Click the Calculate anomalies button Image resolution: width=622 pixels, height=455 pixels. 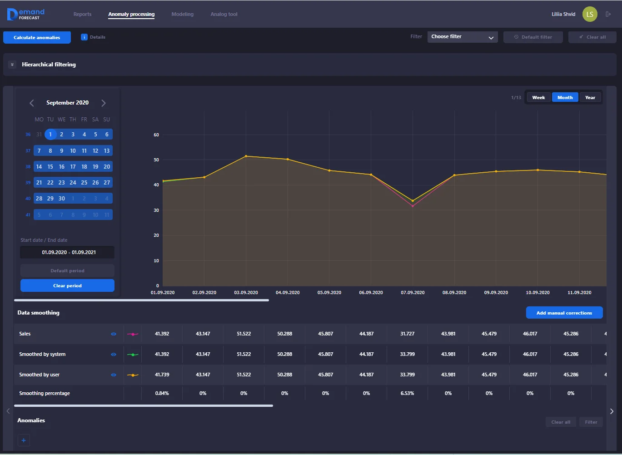37,37
